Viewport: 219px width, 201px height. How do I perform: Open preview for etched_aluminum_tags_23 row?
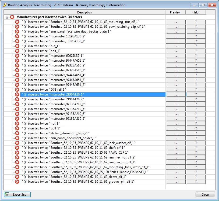tap(176, 133)
